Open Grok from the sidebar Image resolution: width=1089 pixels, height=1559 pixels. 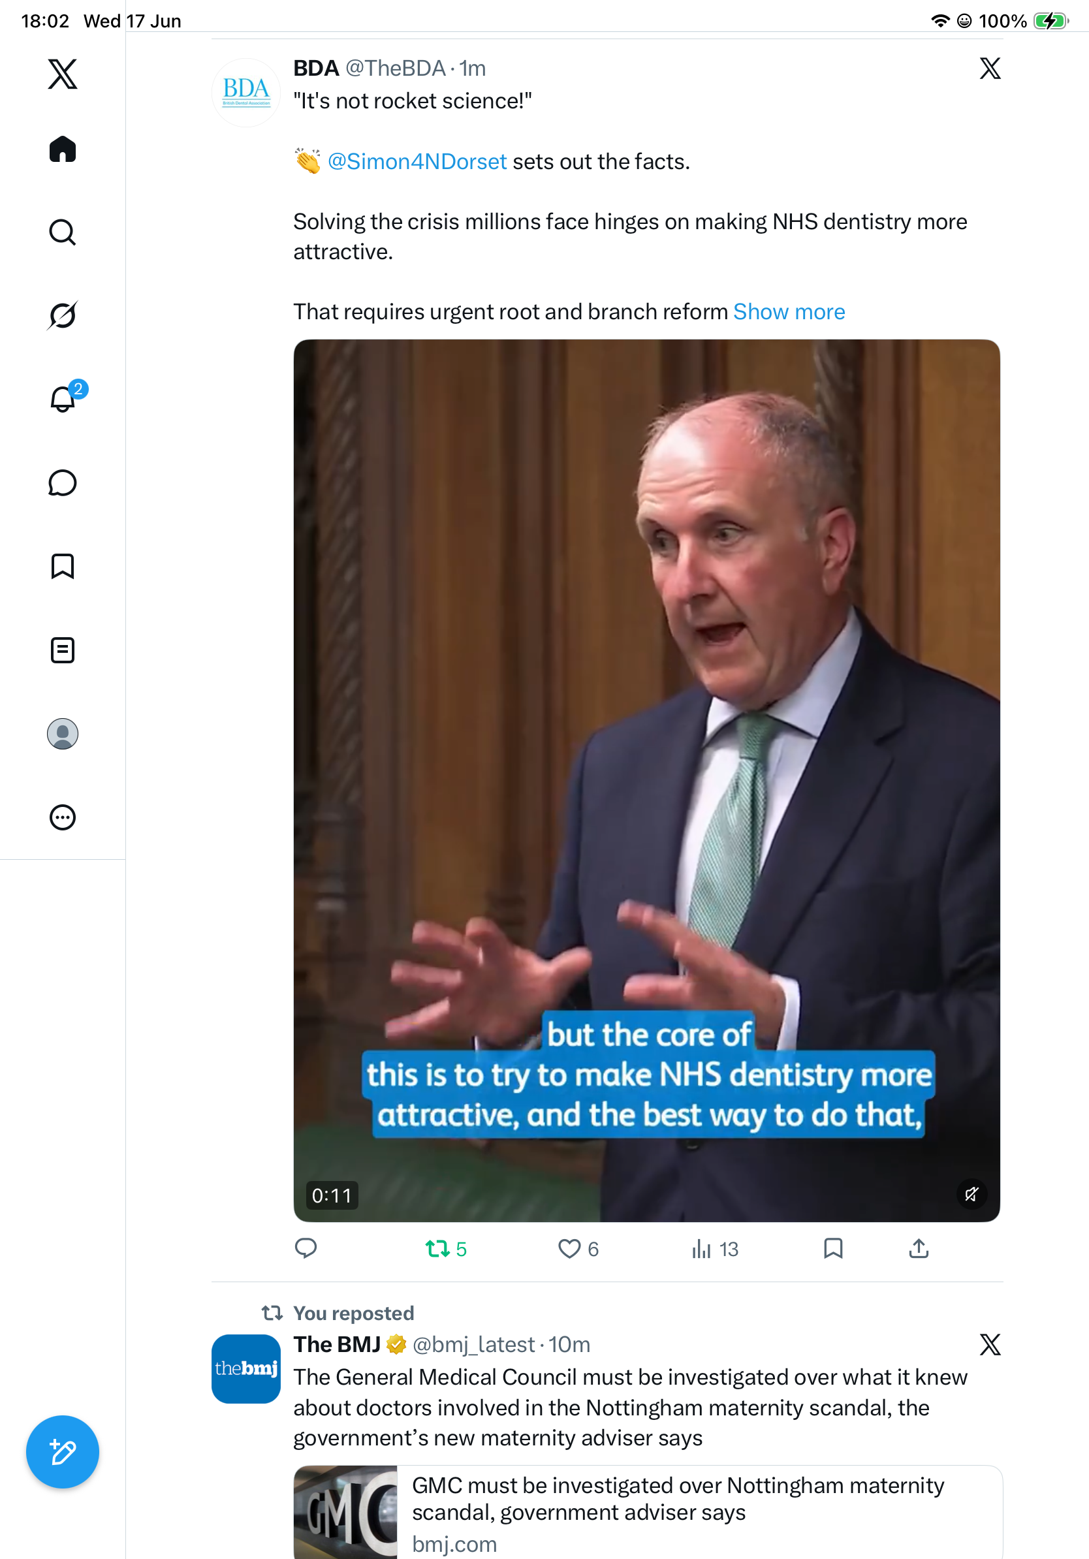tap(63, 315)
